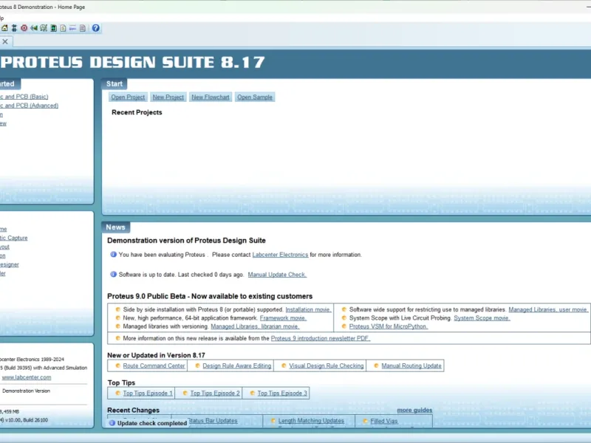Open Proteus VSM for MicroPython link
591x443 pixels.
coord(389,326)
